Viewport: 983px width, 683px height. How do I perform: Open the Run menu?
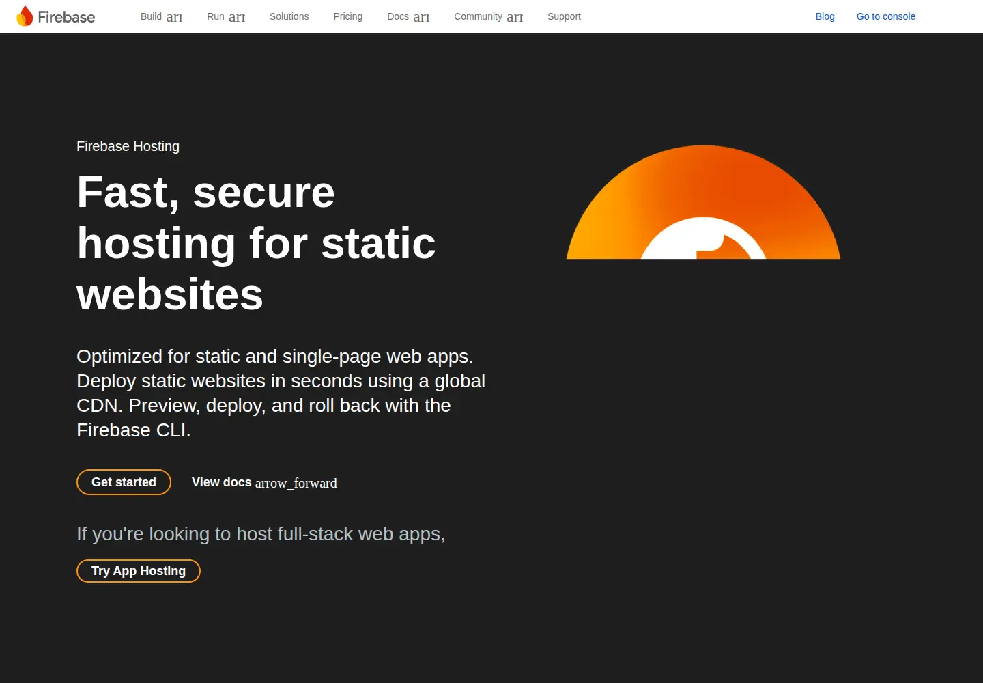pos(216,16)
